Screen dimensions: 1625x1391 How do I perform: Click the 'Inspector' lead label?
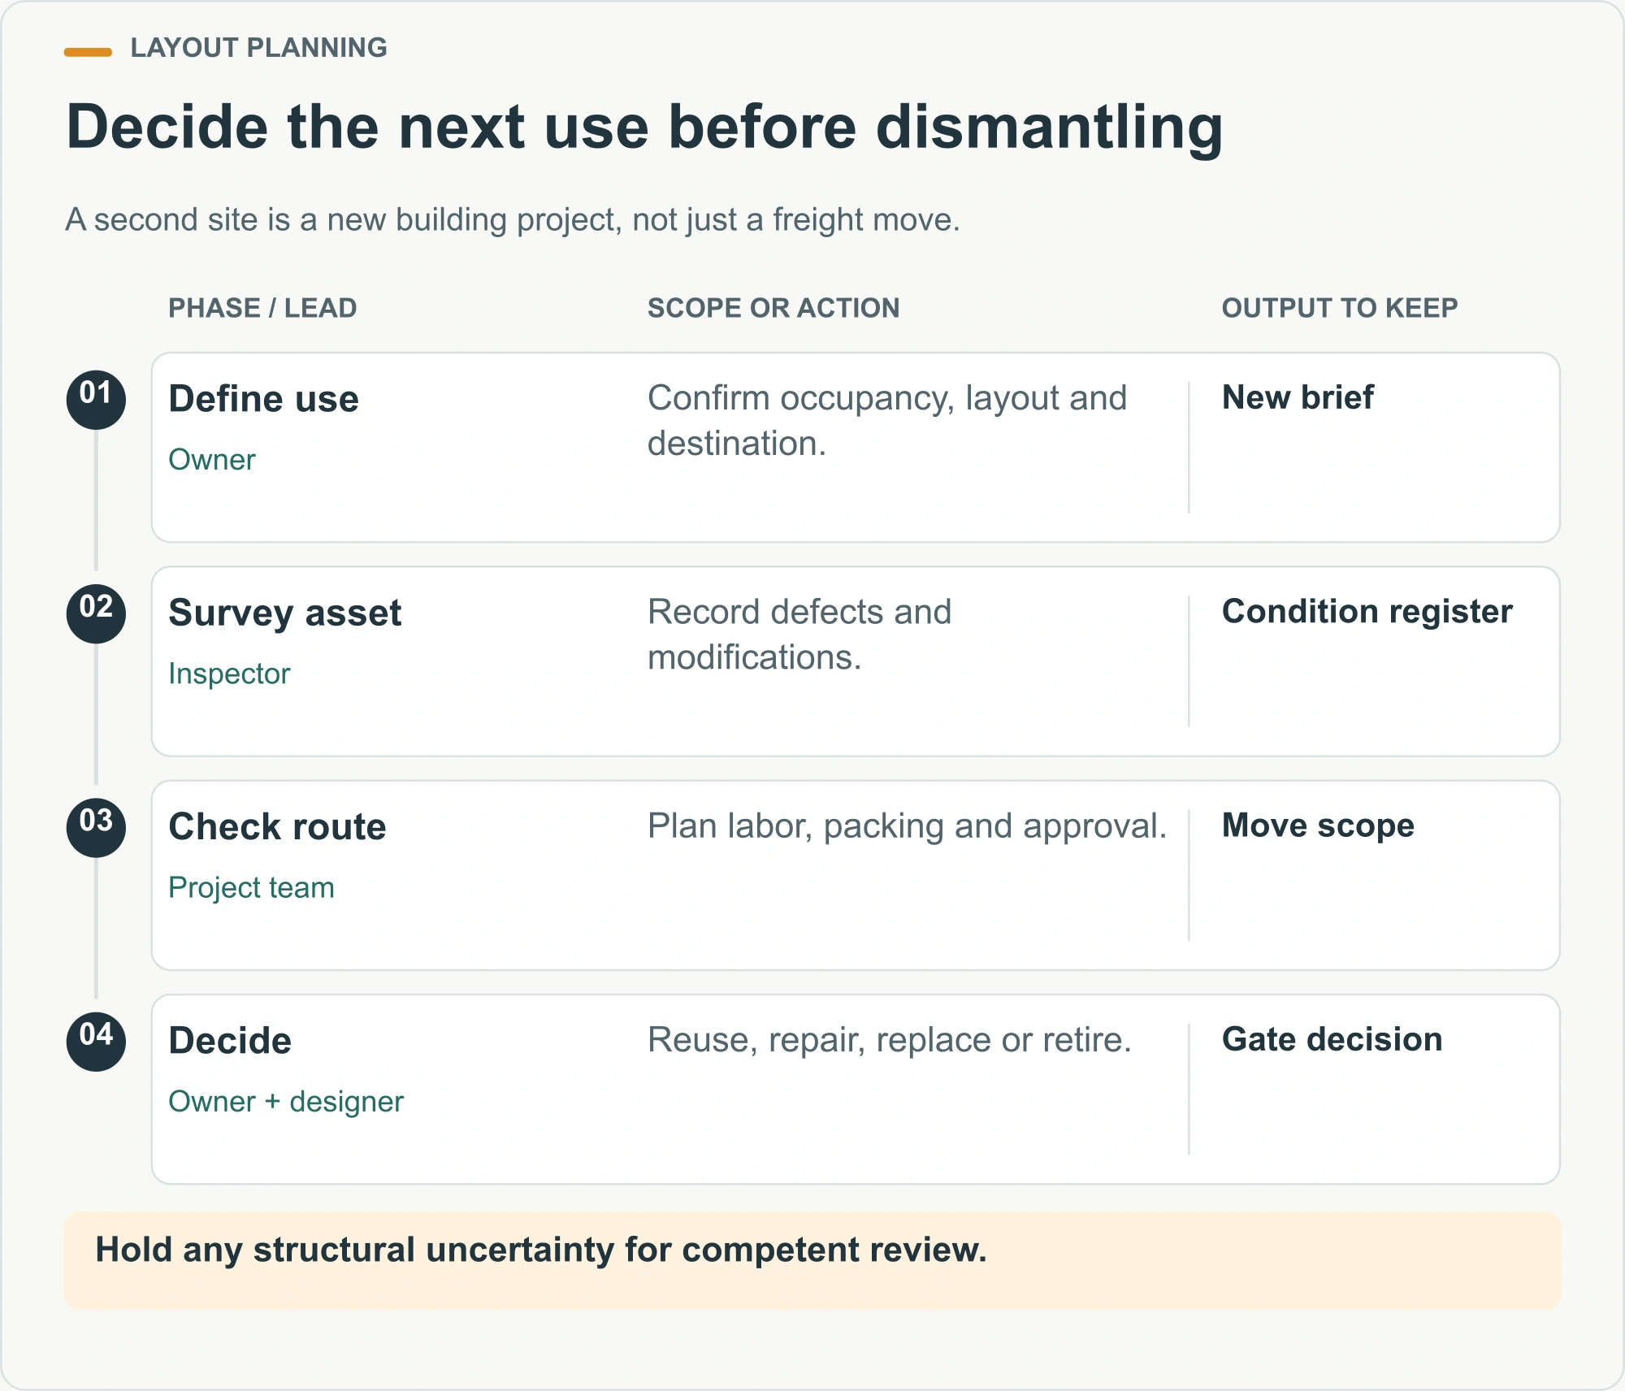click(x=229, y=674)
